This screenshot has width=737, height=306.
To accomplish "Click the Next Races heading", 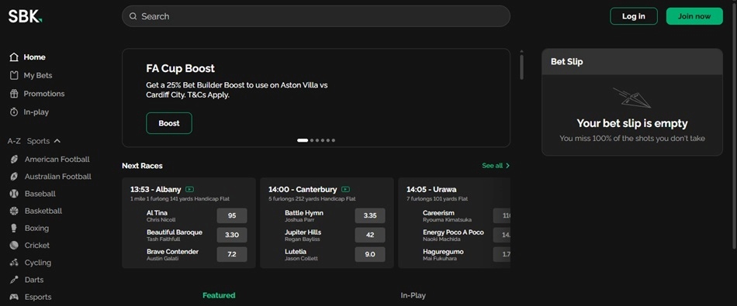I will [x=143, y=166].
